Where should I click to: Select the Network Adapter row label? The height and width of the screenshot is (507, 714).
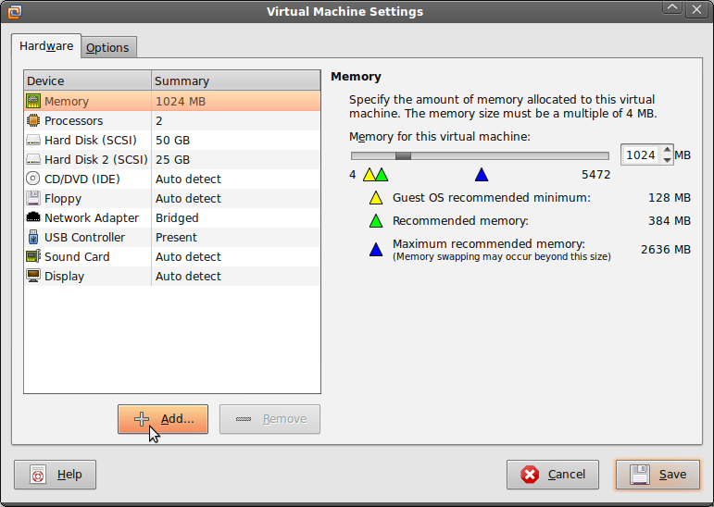[x=92, y=218]
